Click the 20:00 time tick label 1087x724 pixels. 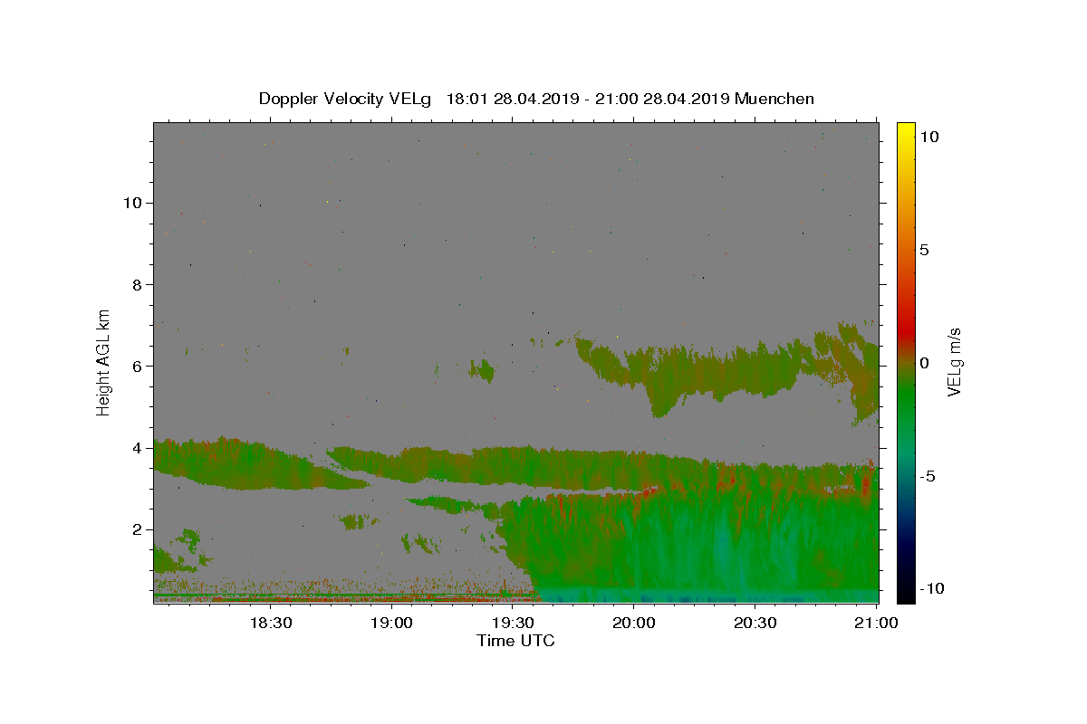(634, 623)
